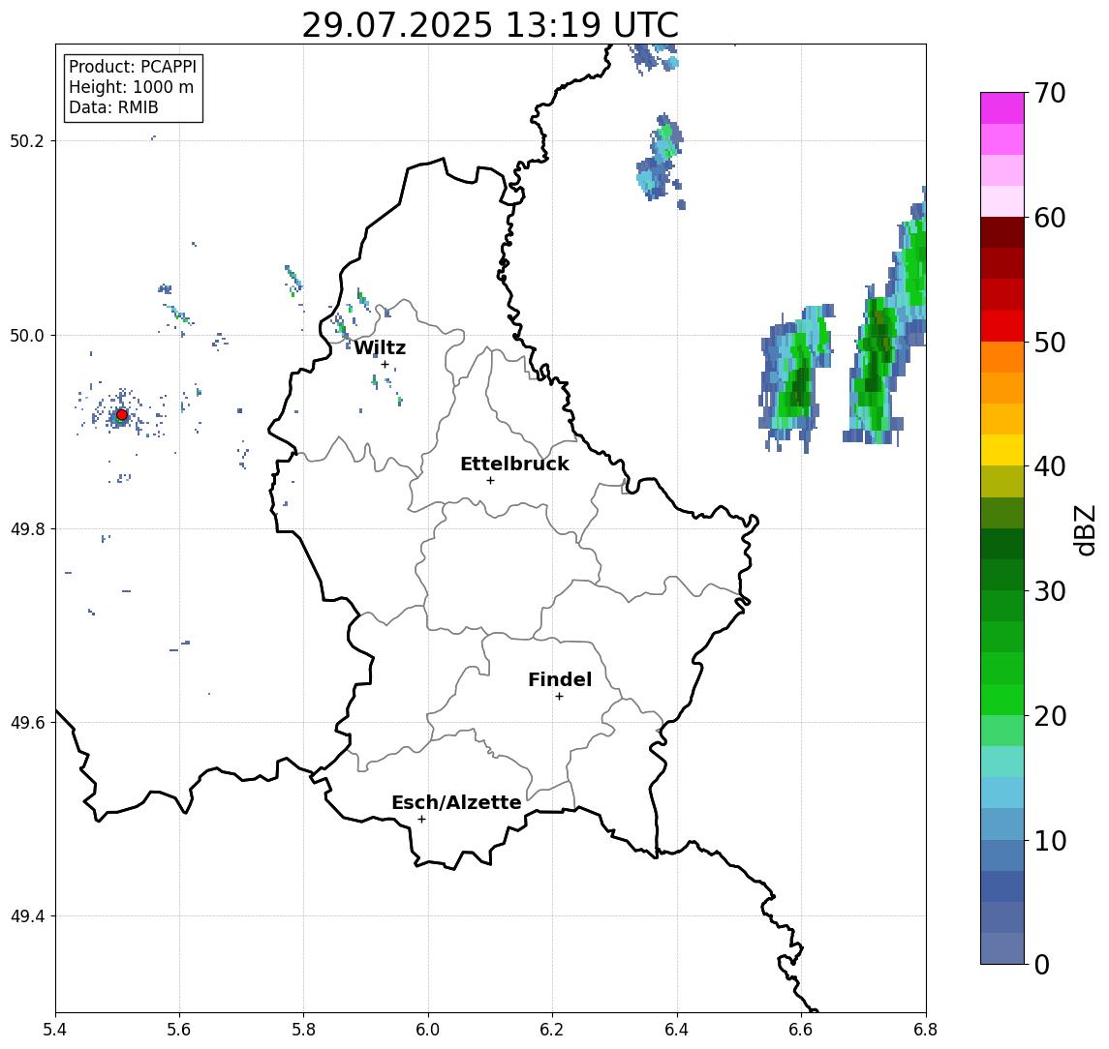
Task: Click the longitude label 6.0
Action: (428, 1030)
